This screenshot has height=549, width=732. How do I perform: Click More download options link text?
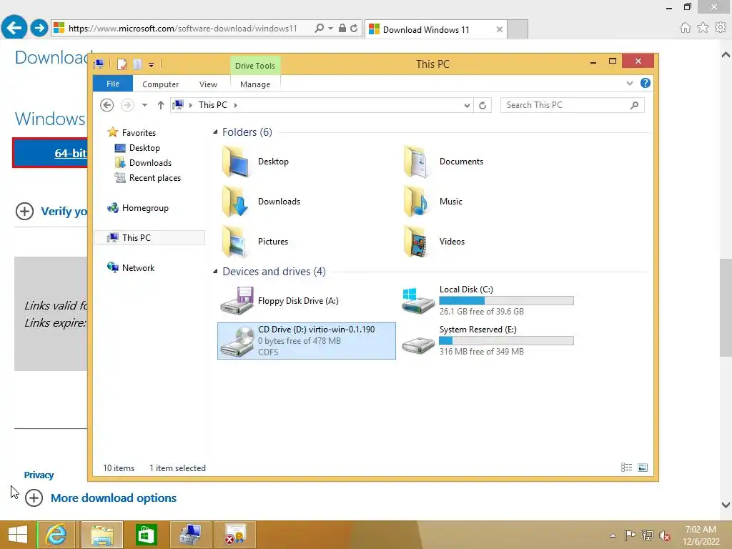114,498
